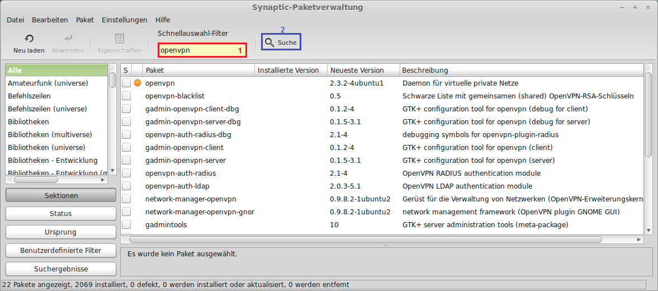Select the openvpn-auth-radius package name

pos(181,173)
